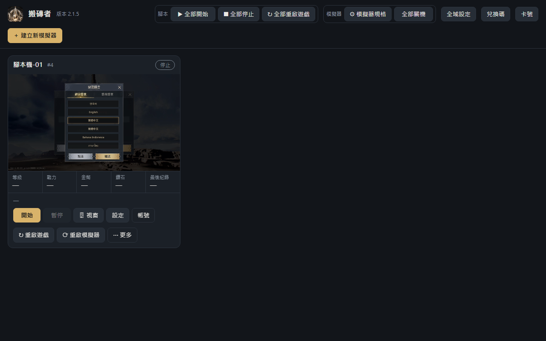The image size is (546, 341).
Task: Click the 戰力 power stat cell
Action: pyautogui.click(x=60, y=182)
